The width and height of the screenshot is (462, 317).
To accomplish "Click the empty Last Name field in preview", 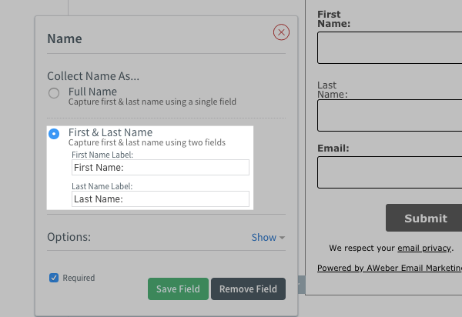I will [389, 115].
